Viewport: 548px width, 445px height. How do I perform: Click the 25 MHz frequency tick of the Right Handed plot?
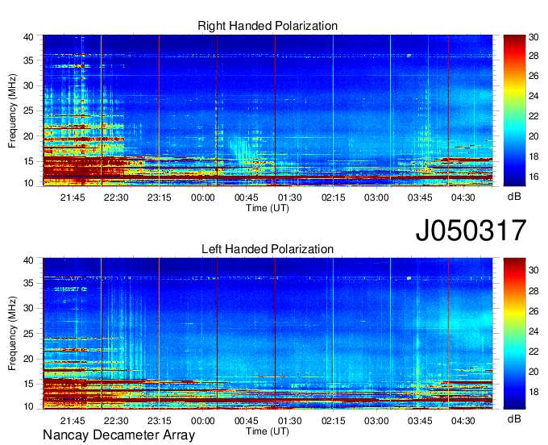(x=28, y=111)
